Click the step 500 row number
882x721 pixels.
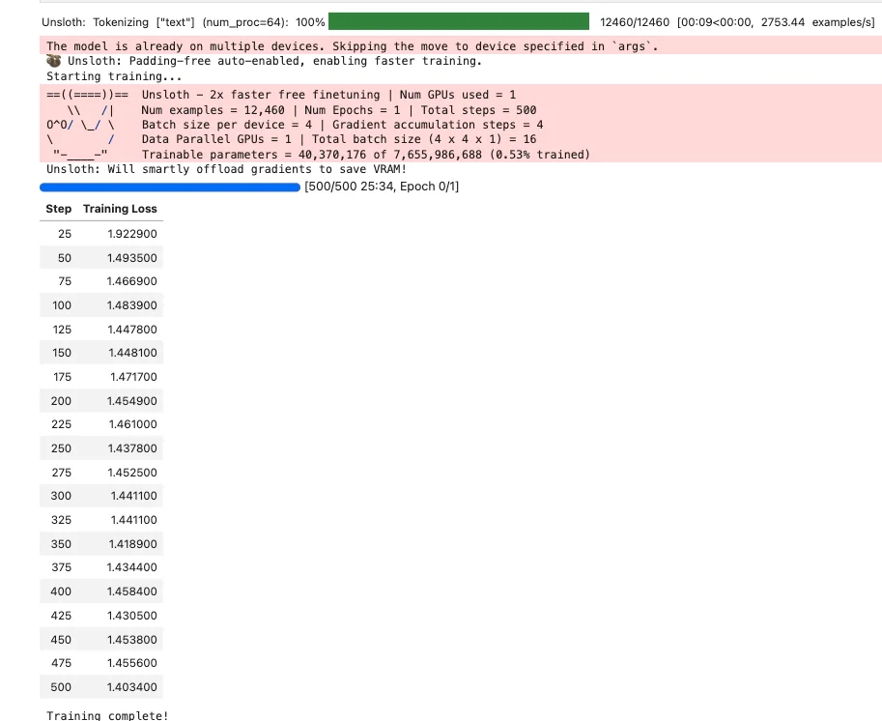[x=62, y=687]
